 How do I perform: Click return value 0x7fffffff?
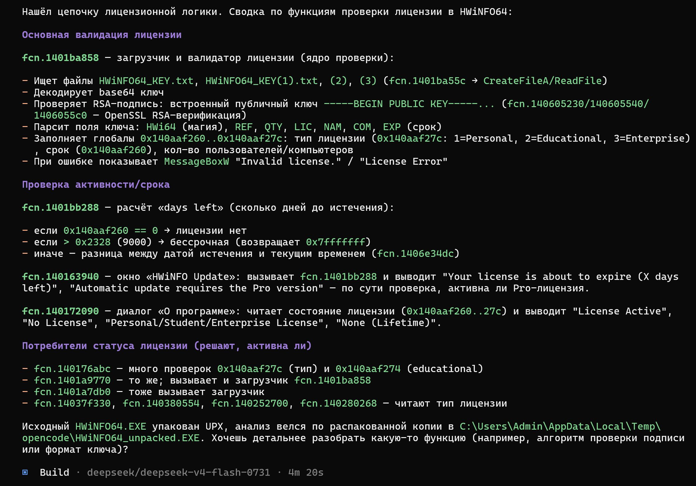pos(336,242)
